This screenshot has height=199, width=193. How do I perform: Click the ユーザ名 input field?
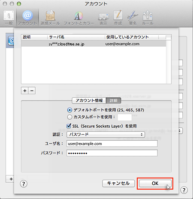tap(112, 144)
